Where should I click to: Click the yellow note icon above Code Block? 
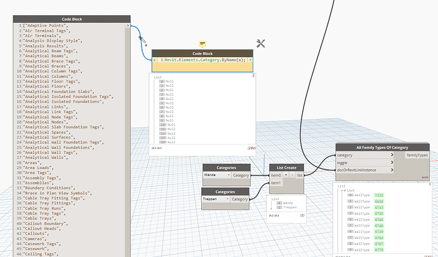[x=203, y=43]
